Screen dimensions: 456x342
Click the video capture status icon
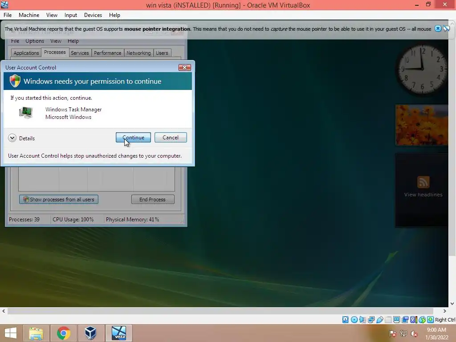pyautogui.click(x=405, y=320)
